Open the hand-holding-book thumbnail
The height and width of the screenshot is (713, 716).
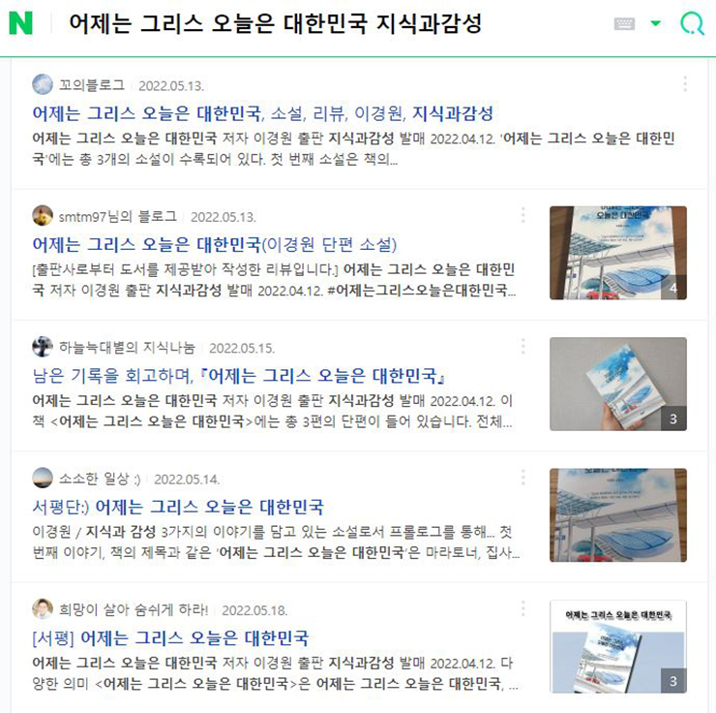(x=618, y=384)
